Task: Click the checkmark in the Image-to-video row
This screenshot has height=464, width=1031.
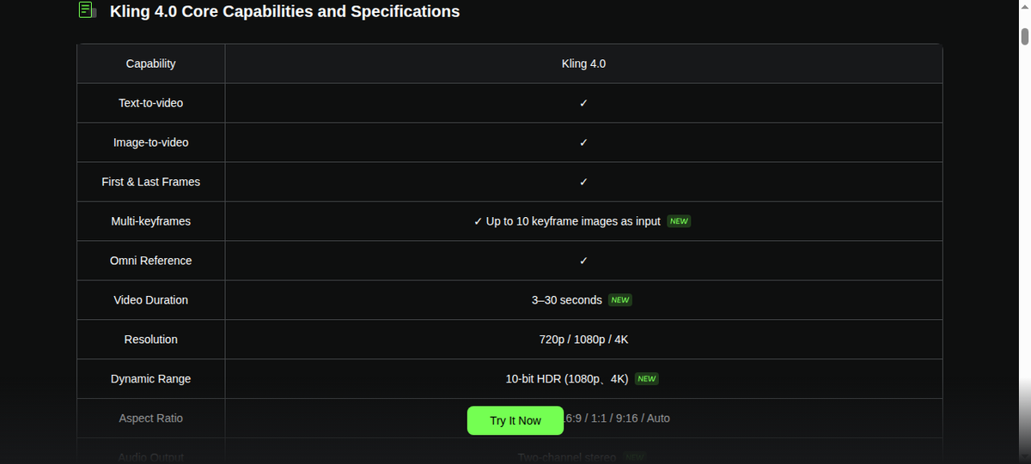Action: [x=583, y=142]
